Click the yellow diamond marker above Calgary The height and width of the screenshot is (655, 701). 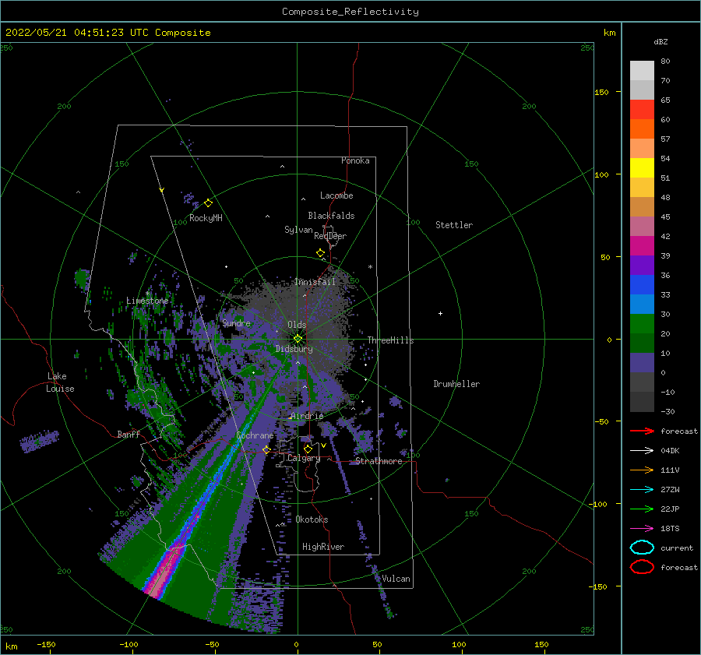[308, 449]
